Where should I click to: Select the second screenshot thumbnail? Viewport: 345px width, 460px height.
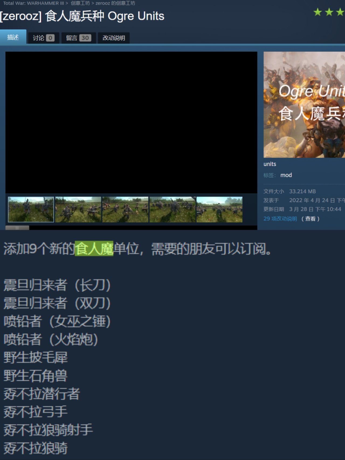tap(78, 209)
